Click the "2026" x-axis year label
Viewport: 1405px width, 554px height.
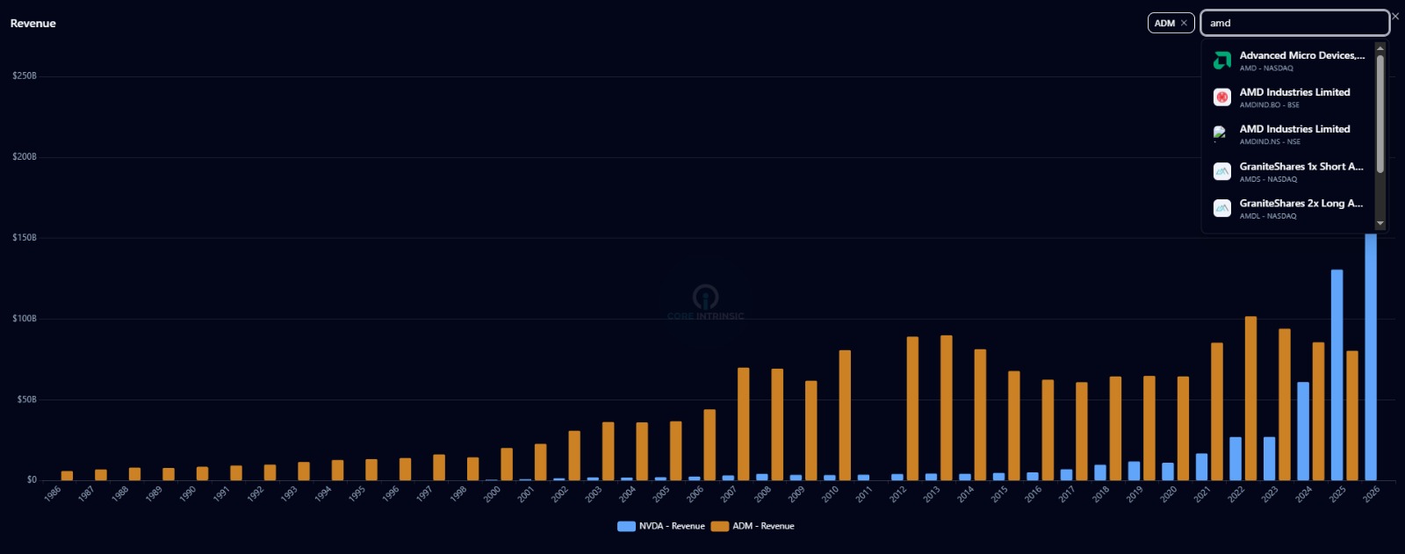pos(1371,494)
